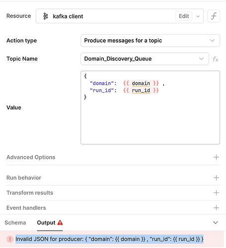
Task: Open the Action type dropdown
Action: [x=150, y=41]
